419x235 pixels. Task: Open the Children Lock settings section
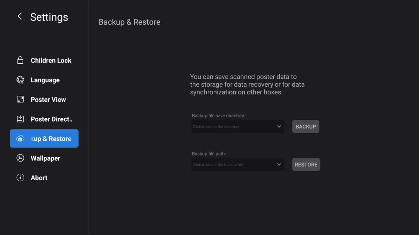tap(51, 60)
